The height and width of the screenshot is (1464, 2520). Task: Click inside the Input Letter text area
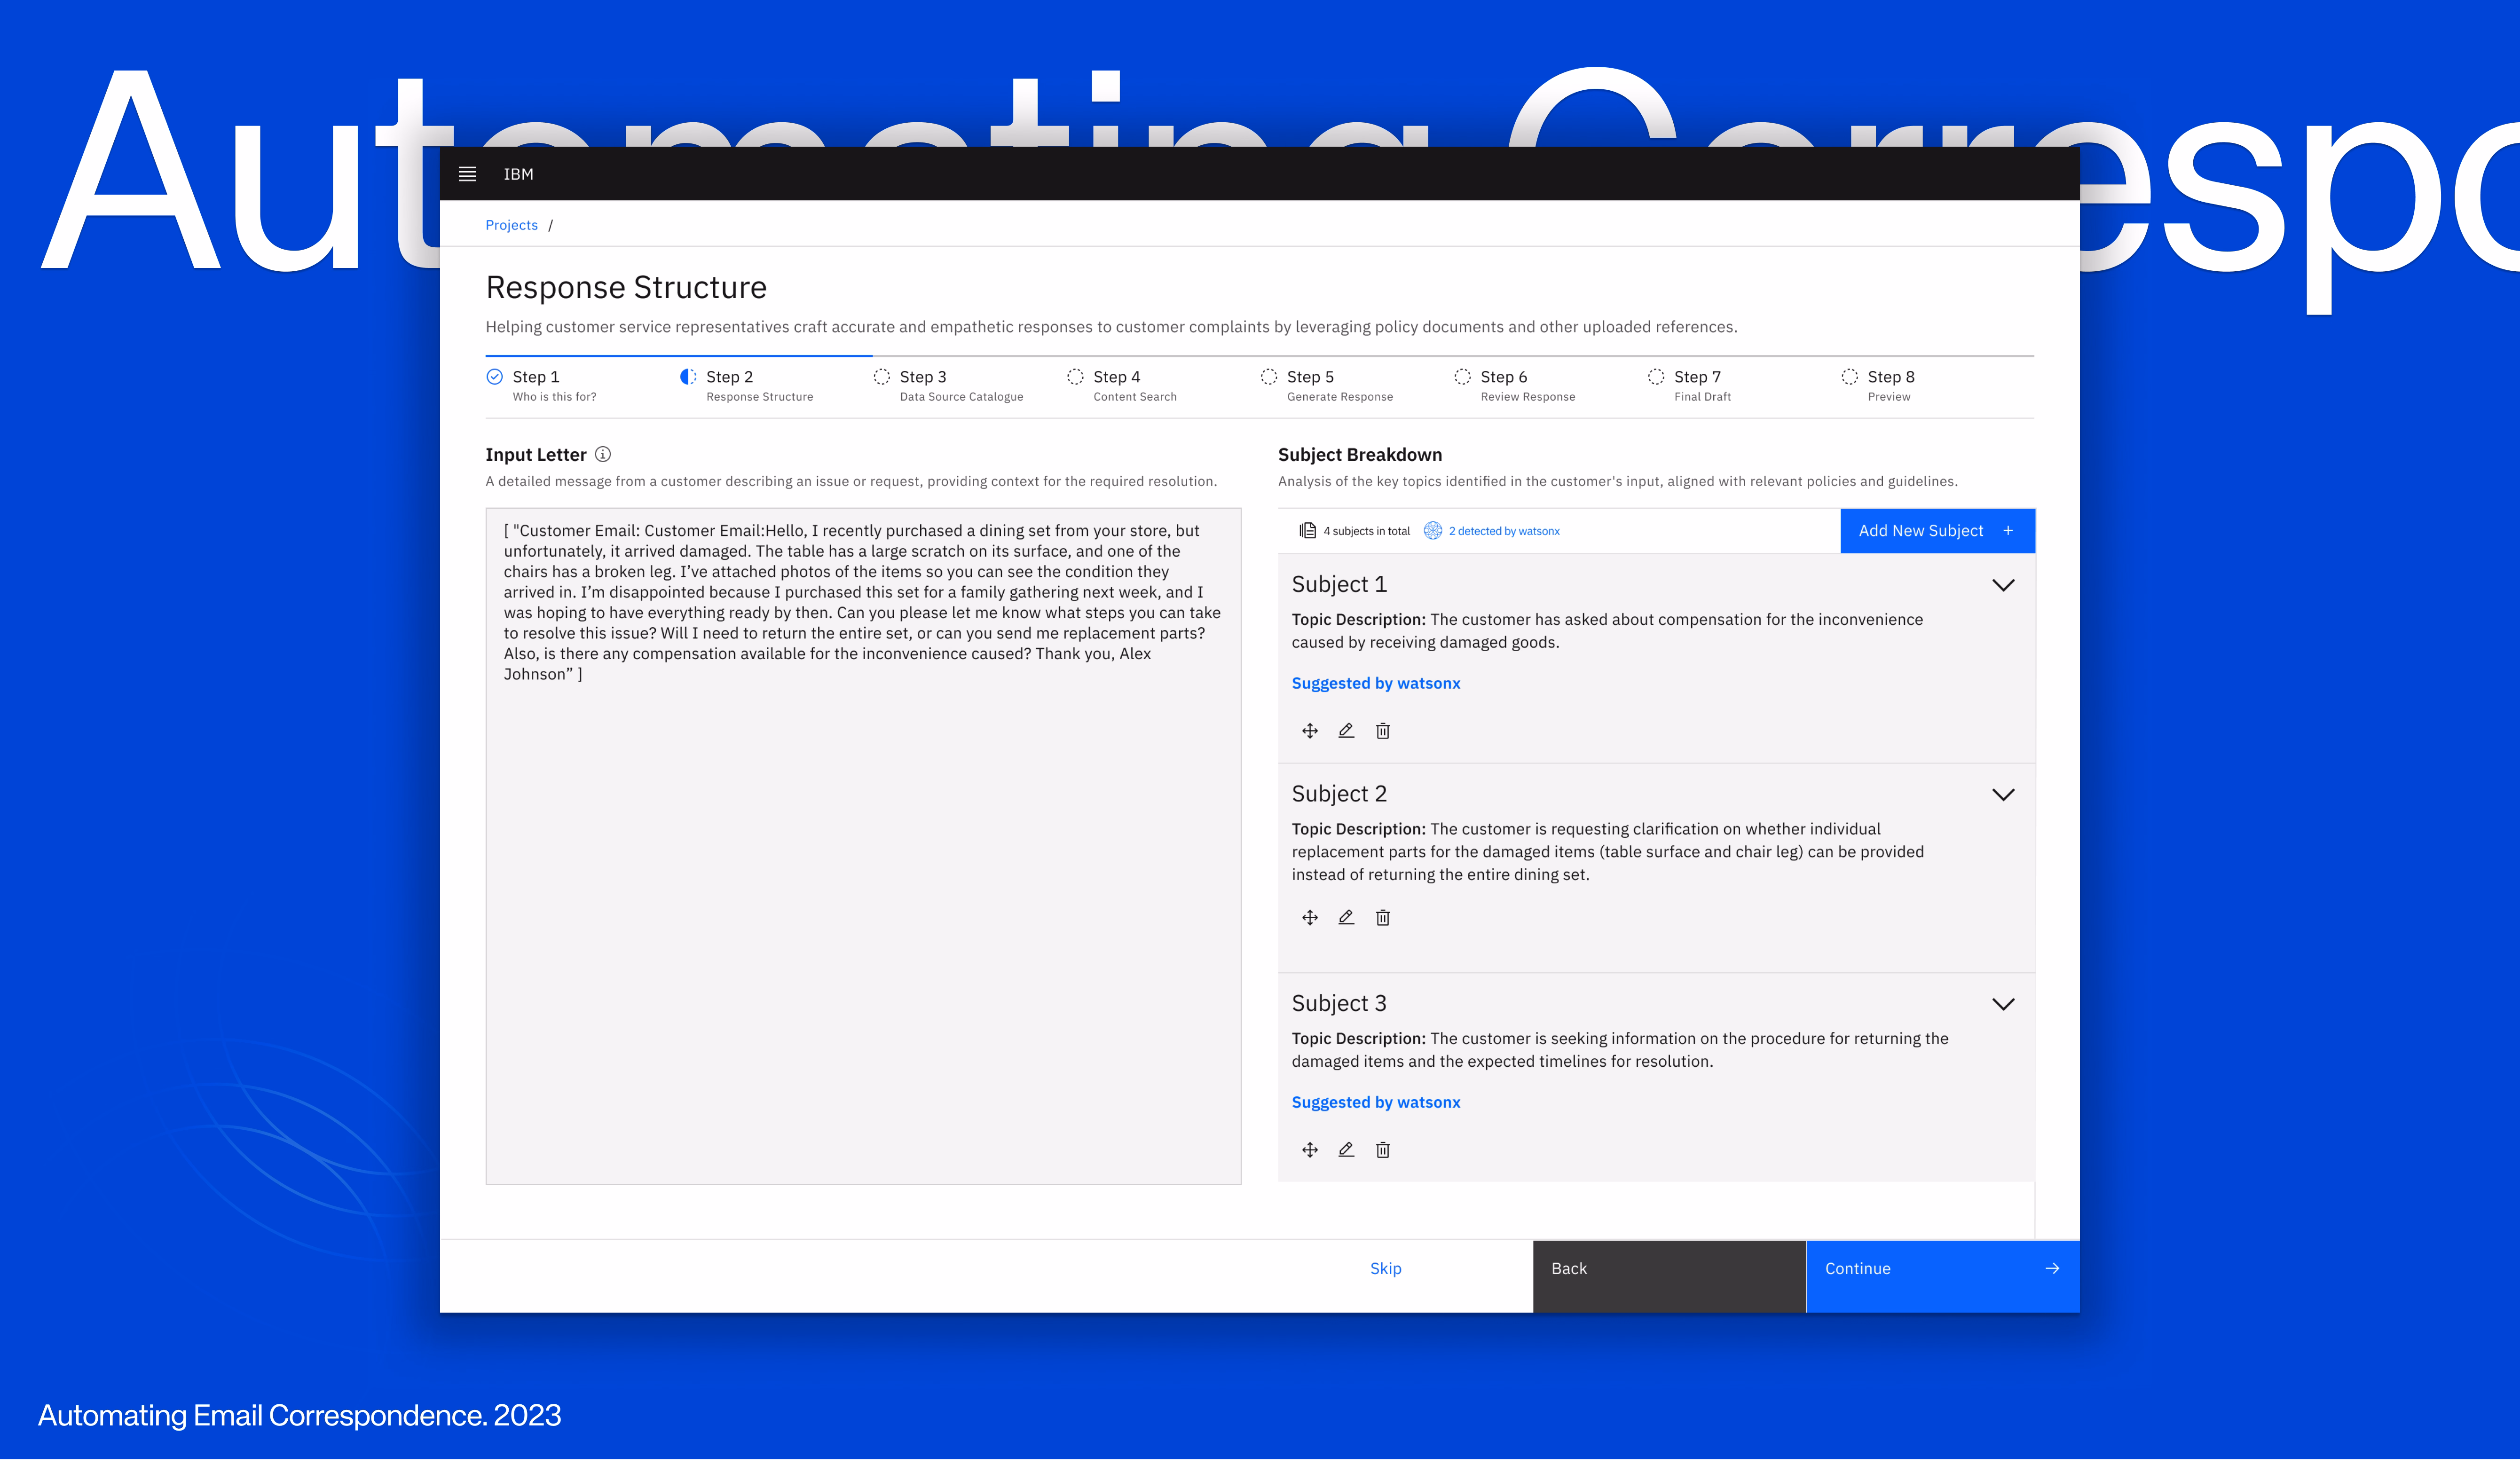coord(863,900)
